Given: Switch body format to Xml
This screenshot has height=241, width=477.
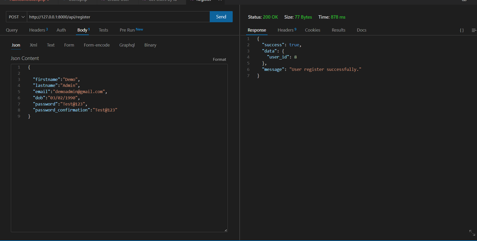Looking at the screenshot, I should (x=33, y=45).
